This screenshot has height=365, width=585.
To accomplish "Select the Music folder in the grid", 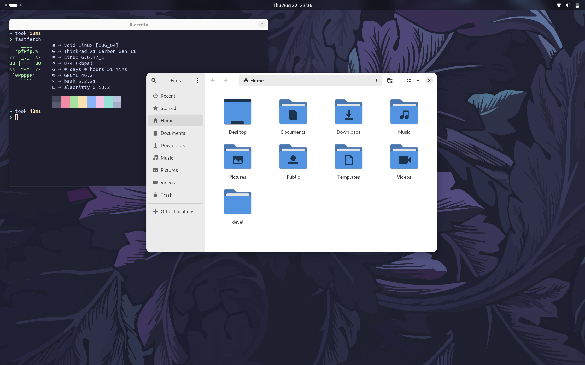I will point(404,112).
